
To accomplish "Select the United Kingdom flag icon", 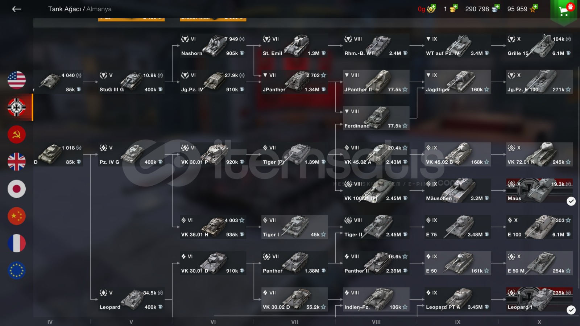I will [x=17, y=162].
